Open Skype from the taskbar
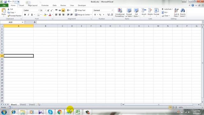This screenshot has height=115, width=204. coord(50,112)
